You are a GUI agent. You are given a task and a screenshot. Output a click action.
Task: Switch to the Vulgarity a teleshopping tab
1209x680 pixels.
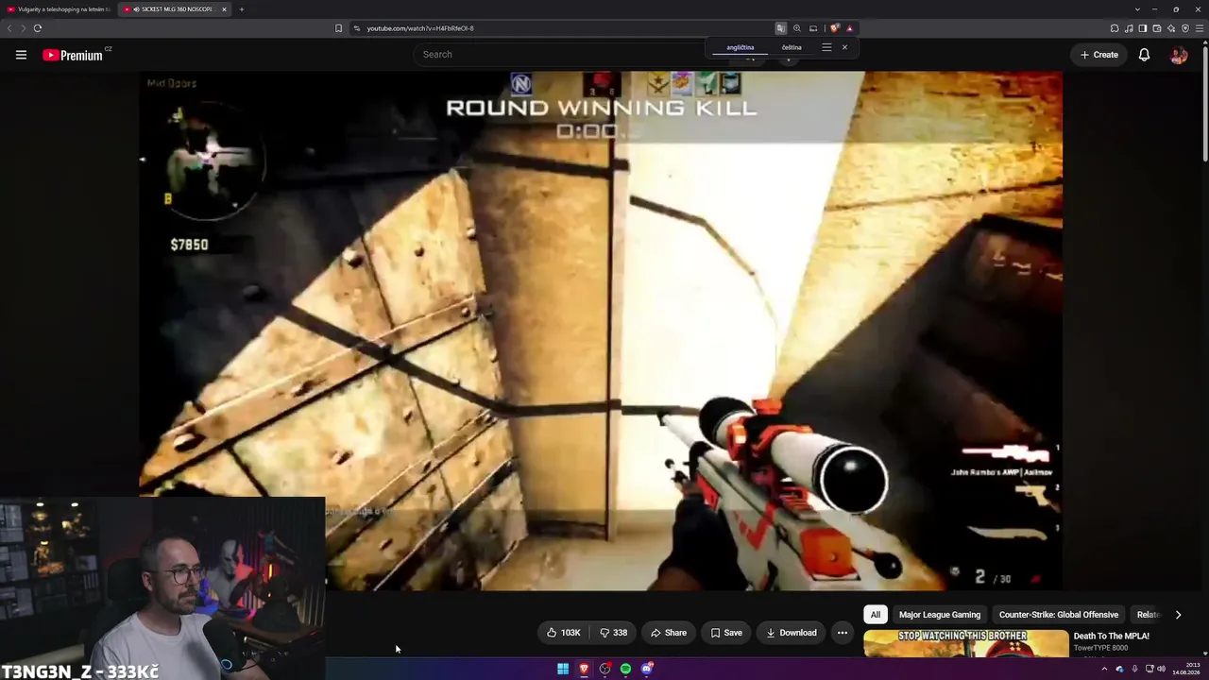pyautogui.click(x=59, y=9)
